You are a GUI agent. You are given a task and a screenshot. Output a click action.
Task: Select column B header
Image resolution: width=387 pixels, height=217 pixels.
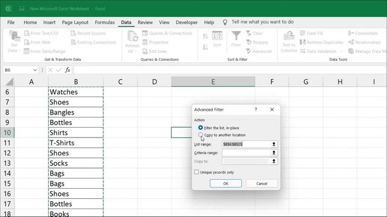pyautogui.click(x=76, y=82)
